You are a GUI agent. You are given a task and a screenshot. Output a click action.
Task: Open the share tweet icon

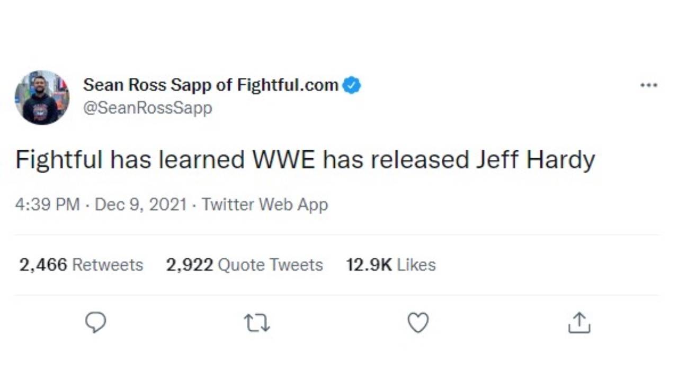(579, 323)
